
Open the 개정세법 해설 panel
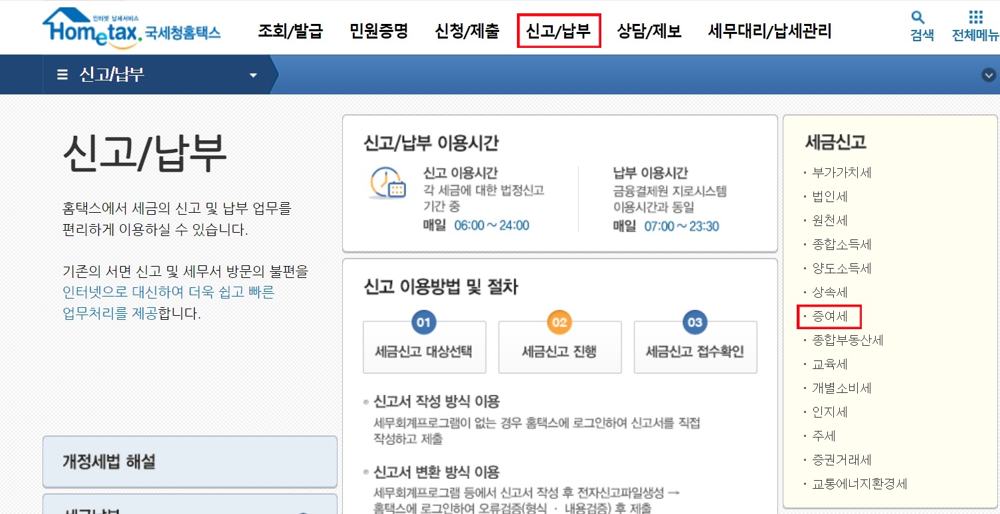(190, 462)
